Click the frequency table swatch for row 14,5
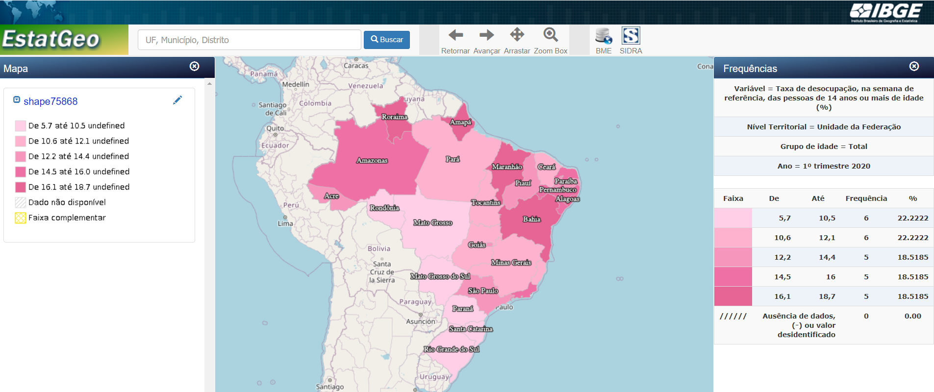Image resolution: width=934 pixels, height=392 pixels. 733,277
